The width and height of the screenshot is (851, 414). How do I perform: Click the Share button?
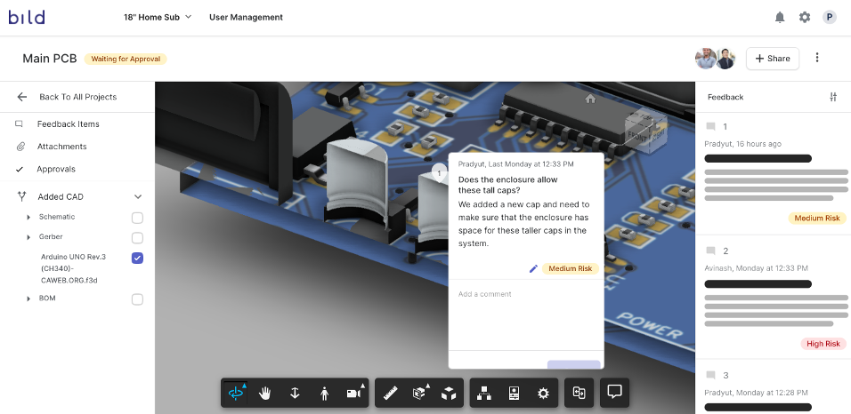pyautogui.click(x=773, y=59)
